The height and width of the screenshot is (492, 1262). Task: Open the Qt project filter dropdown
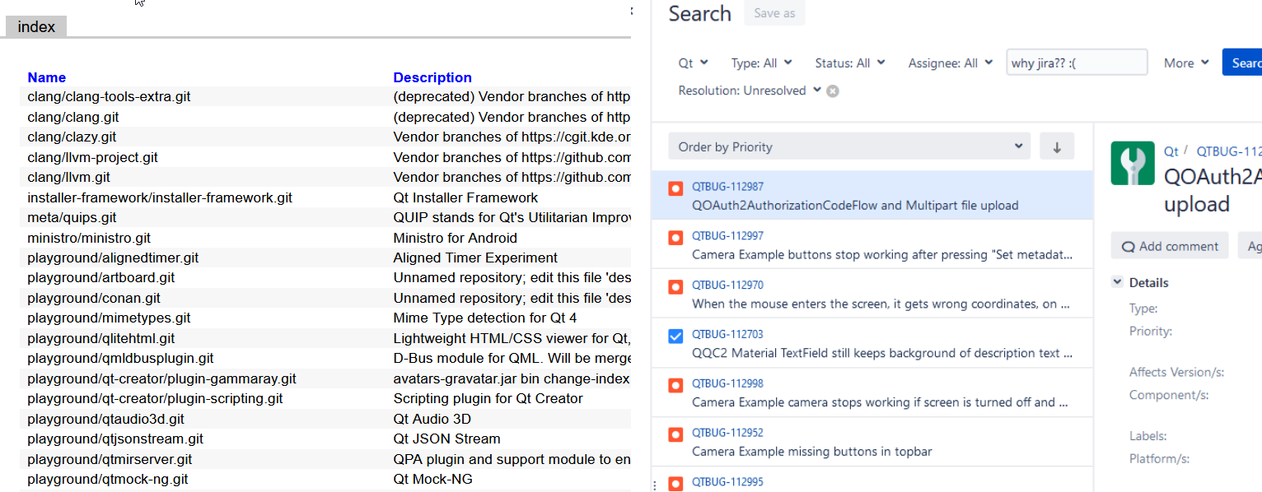point(693,63)
